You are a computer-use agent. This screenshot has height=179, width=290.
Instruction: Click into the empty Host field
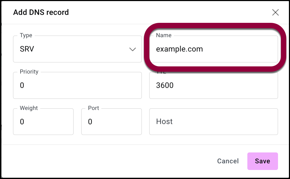pos(213,122)
